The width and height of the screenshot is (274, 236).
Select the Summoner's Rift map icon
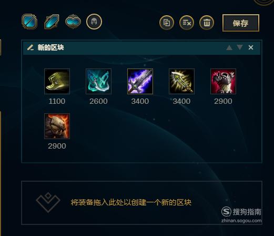tap(29, 22)
